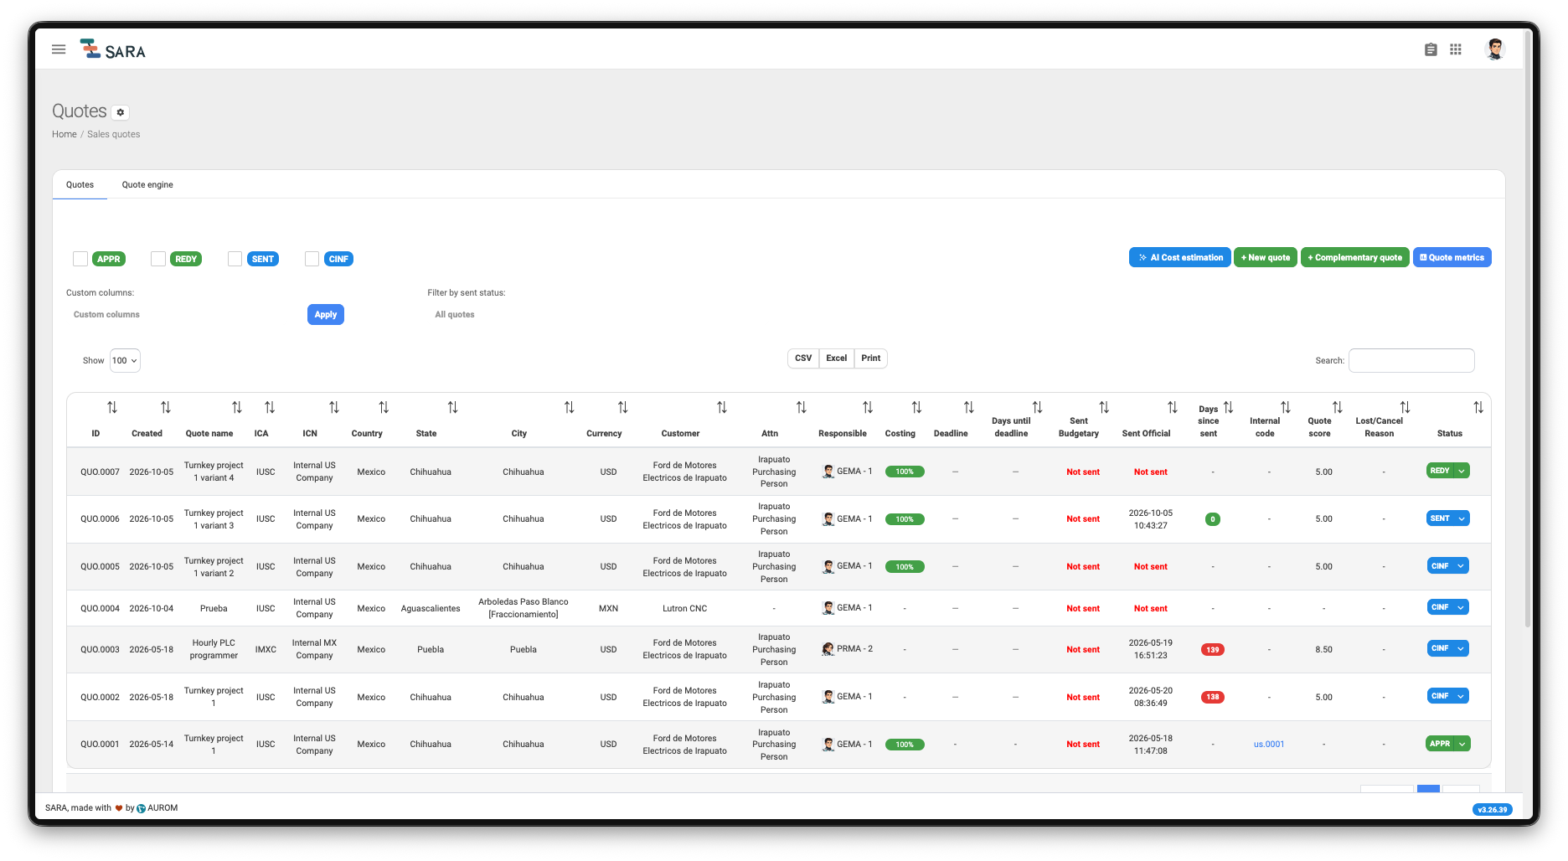
Task: Go to Home in the breadcrumb
Action: [x=64, y=134]
